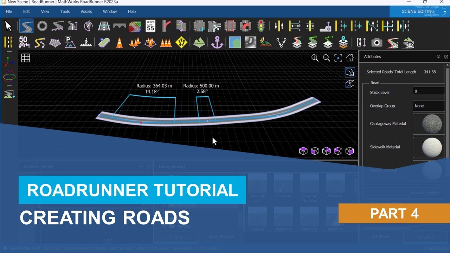This screenshot has width=450, height=253.
Task: Choose the map location pin layers tool
Action: click(x=343, y=43)
